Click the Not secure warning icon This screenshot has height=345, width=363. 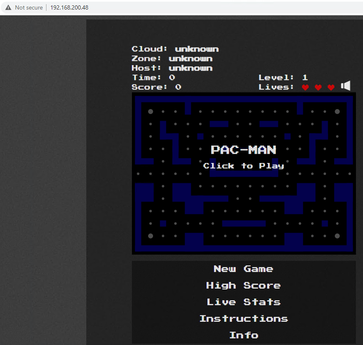(8, 7)
